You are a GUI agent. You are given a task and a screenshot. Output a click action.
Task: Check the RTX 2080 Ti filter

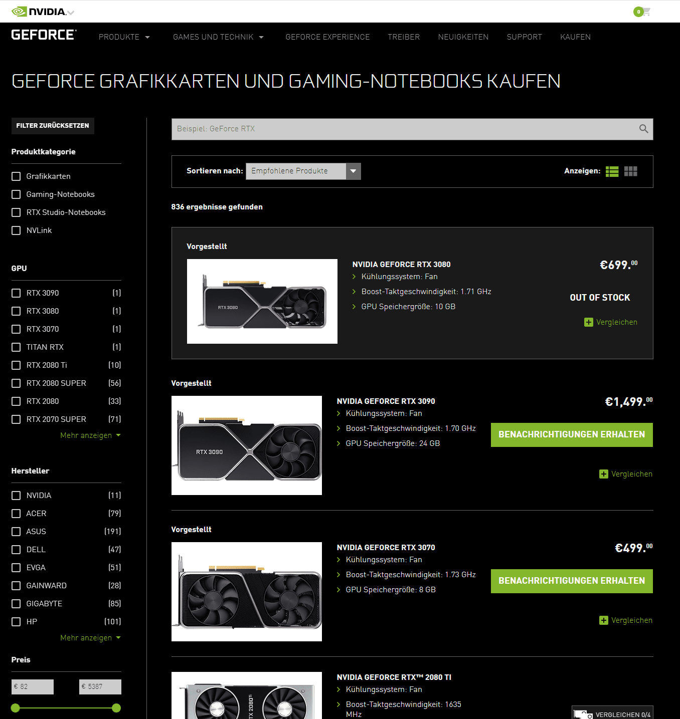16,365
